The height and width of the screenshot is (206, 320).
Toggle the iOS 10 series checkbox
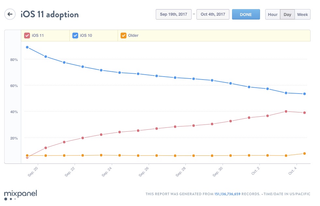tap(75, 36)
